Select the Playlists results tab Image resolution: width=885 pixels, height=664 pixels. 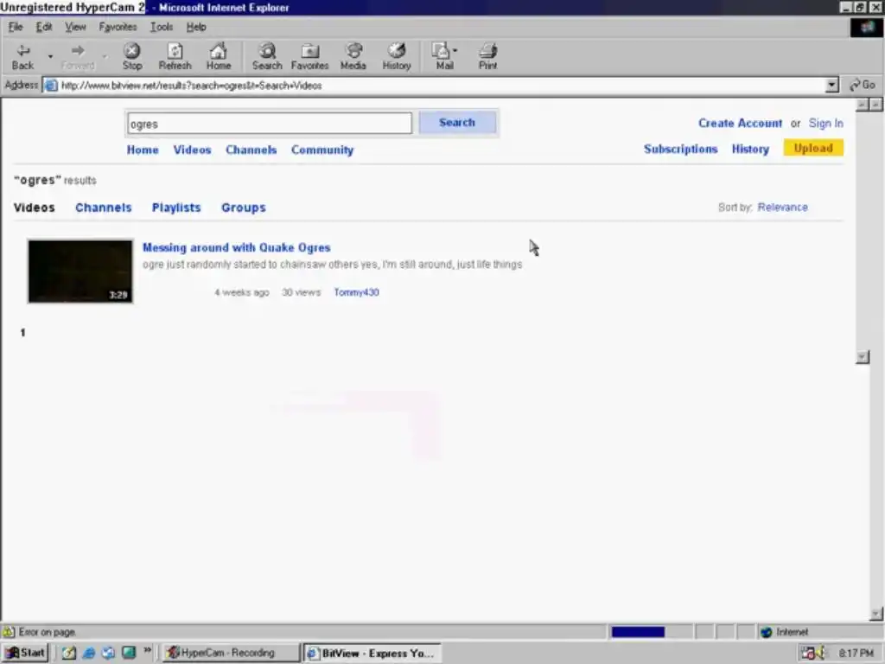[176, 207]
